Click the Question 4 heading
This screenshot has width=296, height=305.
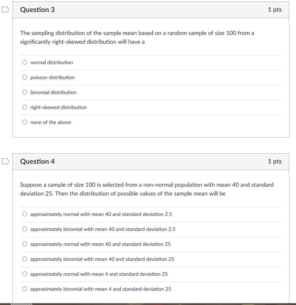tap(38, 161)
